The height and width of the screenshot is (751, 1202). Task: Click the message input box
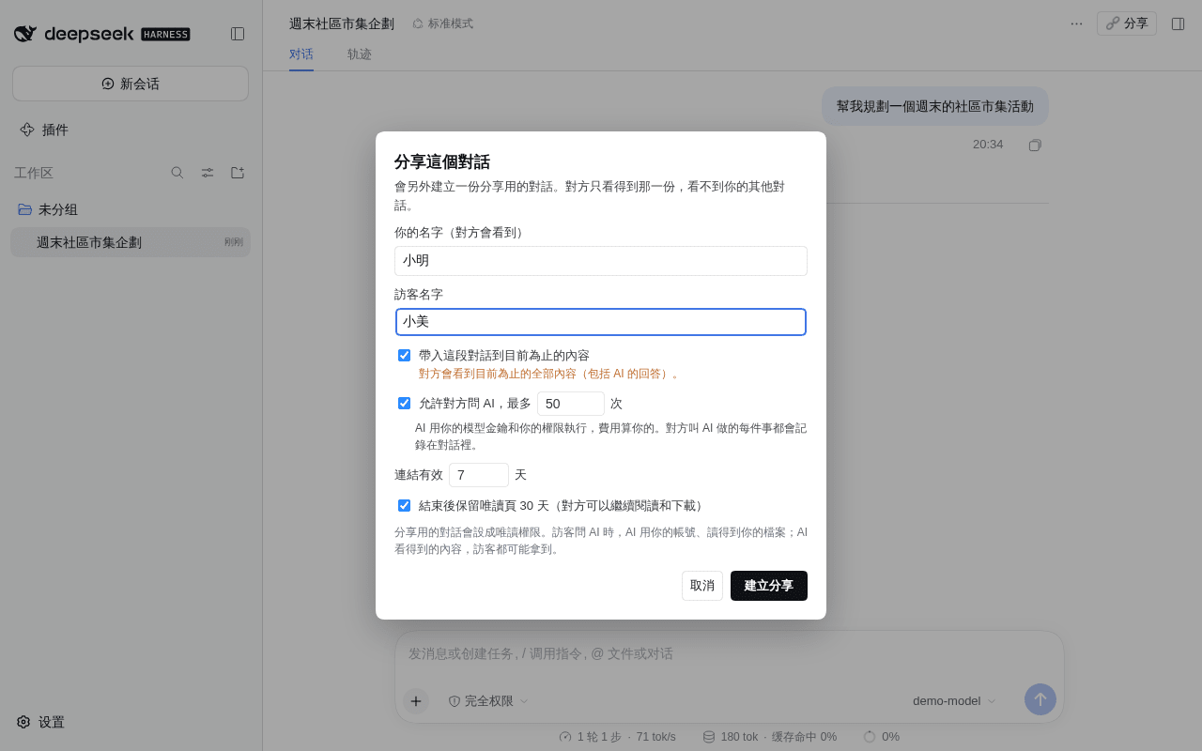tap(730, 654)
